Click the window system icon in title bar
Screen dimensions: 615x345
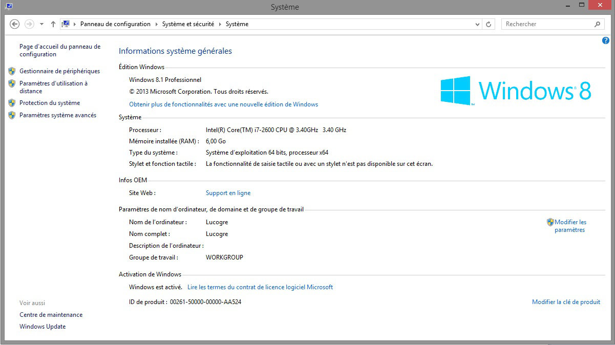(9, 6)
